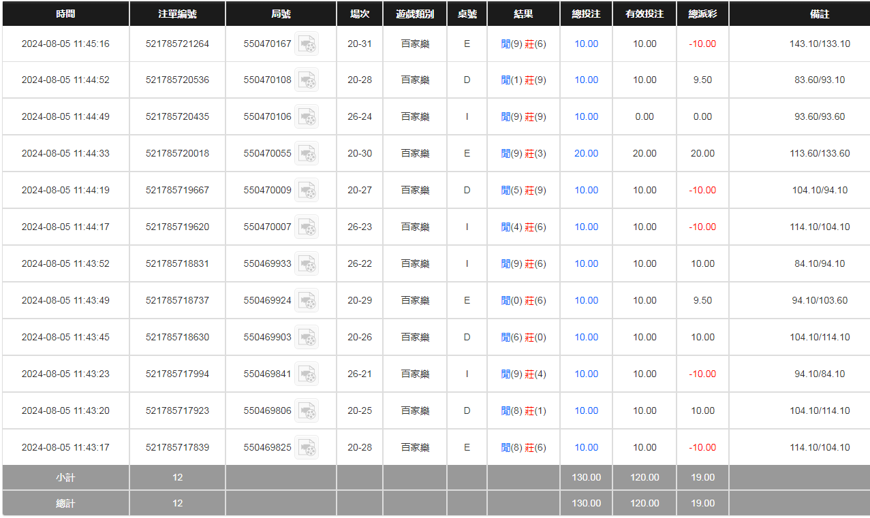Click the 時間 column header
Screen dimensions: 870x518
tap(66, 14)
